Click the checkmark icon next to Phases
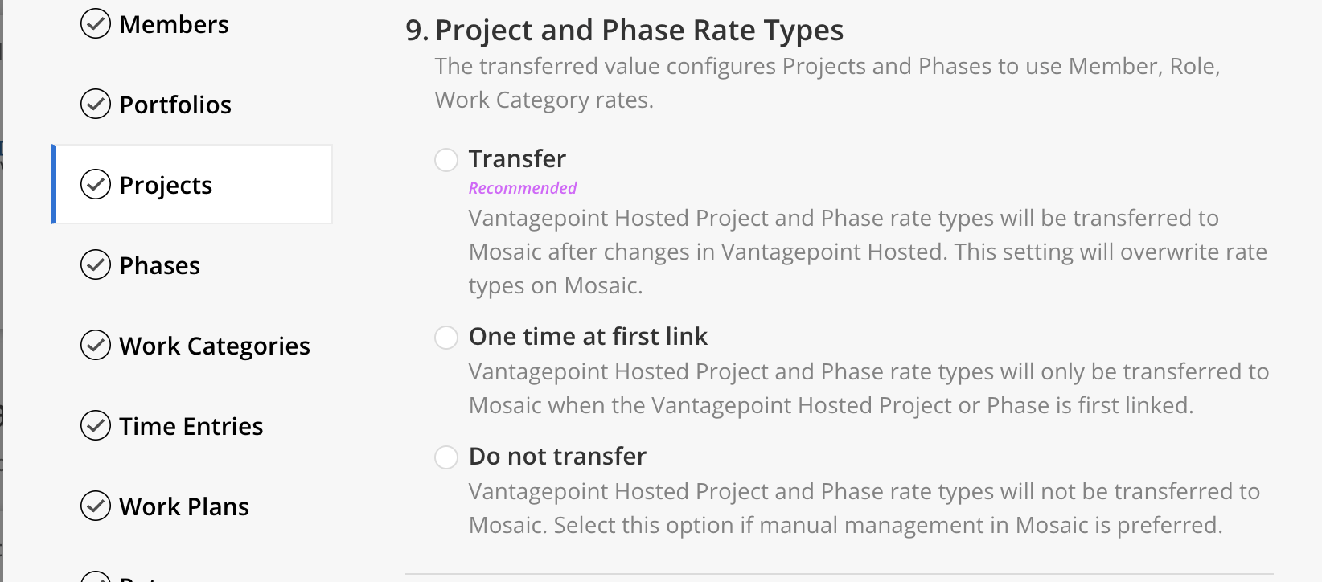This screenshot has width=1322, height=582. (96, 264)
